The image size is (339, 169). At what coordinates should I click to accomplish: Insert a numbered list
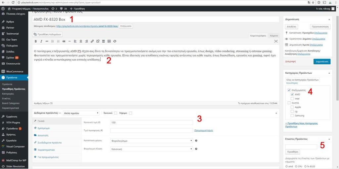point(58,41)
